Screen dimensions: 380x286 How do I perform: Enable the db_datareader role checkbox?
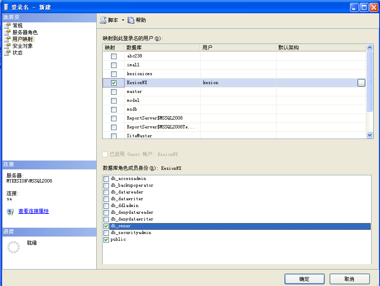[x=106, y=192]
